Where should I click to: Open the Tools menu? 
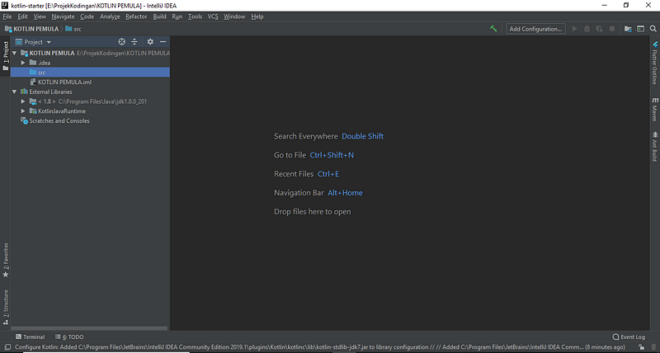(195, 16)
